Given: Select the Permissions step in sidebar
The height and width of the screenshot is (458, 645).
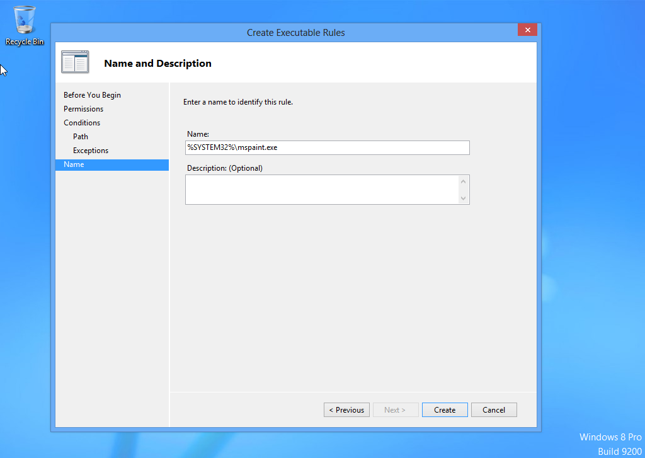Looking at the screenshot, I should [83, 109].
